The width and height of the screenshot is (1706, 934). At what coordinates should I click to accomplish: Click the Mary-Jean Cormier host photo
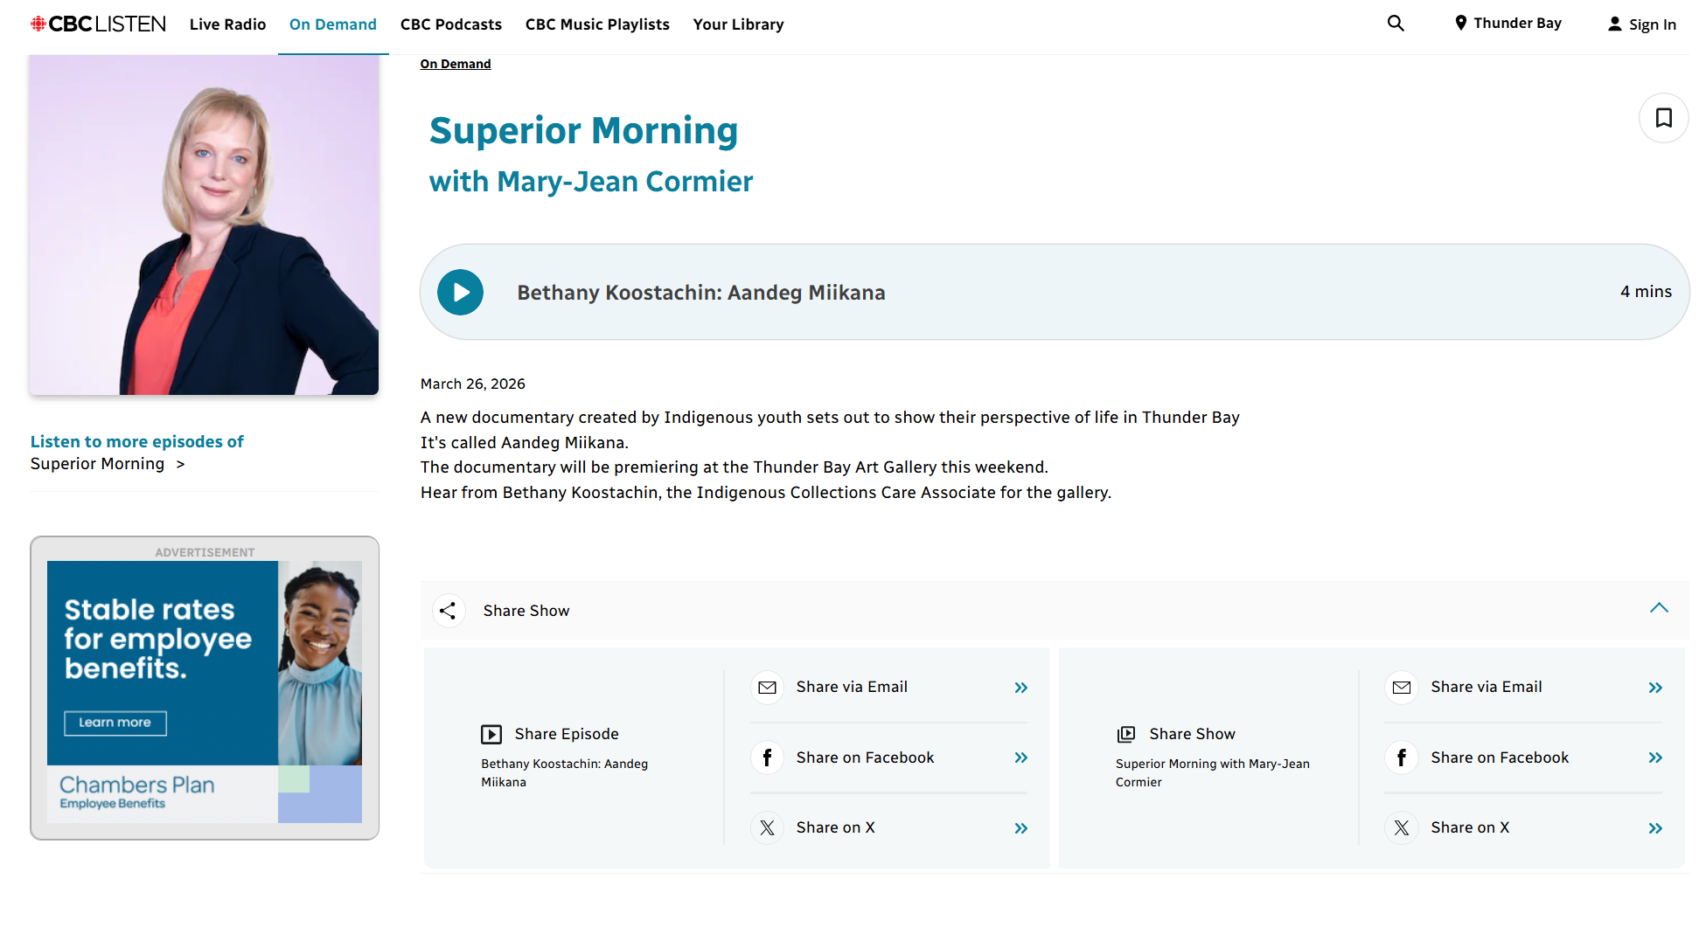pyautogui.click(x=205, y=225)
